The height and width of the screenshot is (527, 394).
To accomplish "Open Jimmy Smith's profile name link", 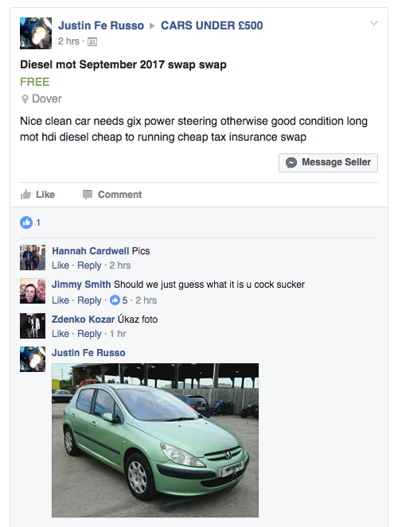I will (81, 285).
